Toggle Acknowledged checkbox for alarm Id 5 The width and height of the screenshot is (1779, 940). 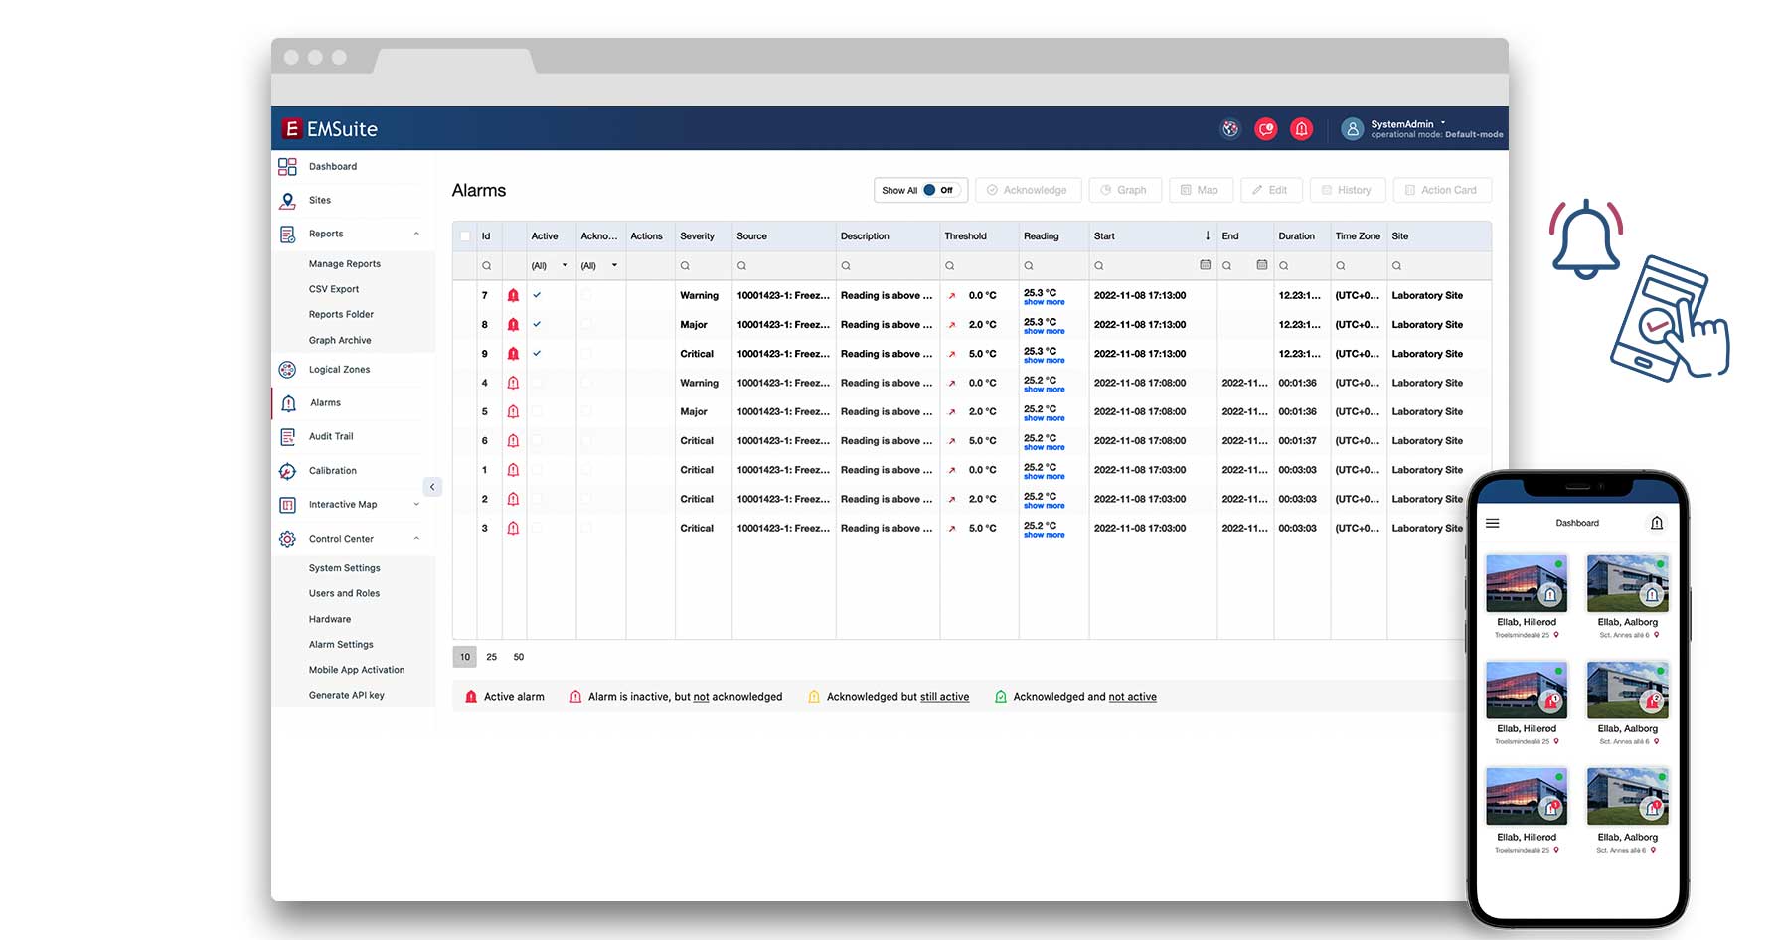[586, 411]
